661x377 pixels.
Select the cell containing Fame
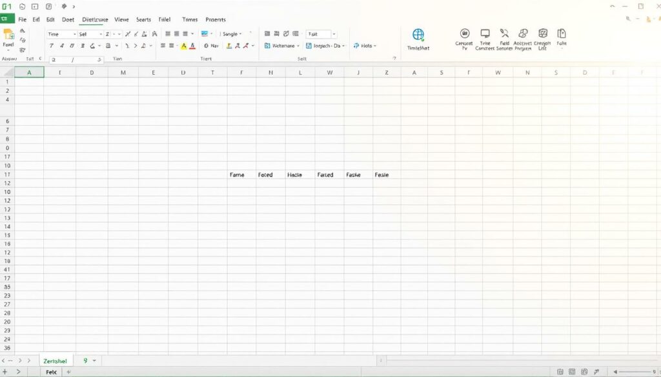241,175
